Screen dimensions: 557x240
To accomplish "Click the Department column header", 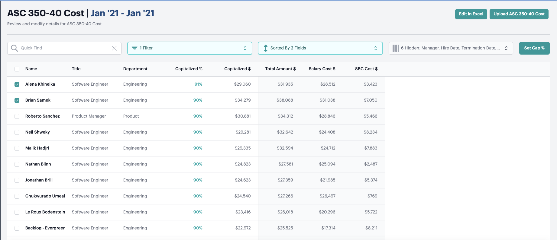I will pyautogui.click(x=135, y=69).
